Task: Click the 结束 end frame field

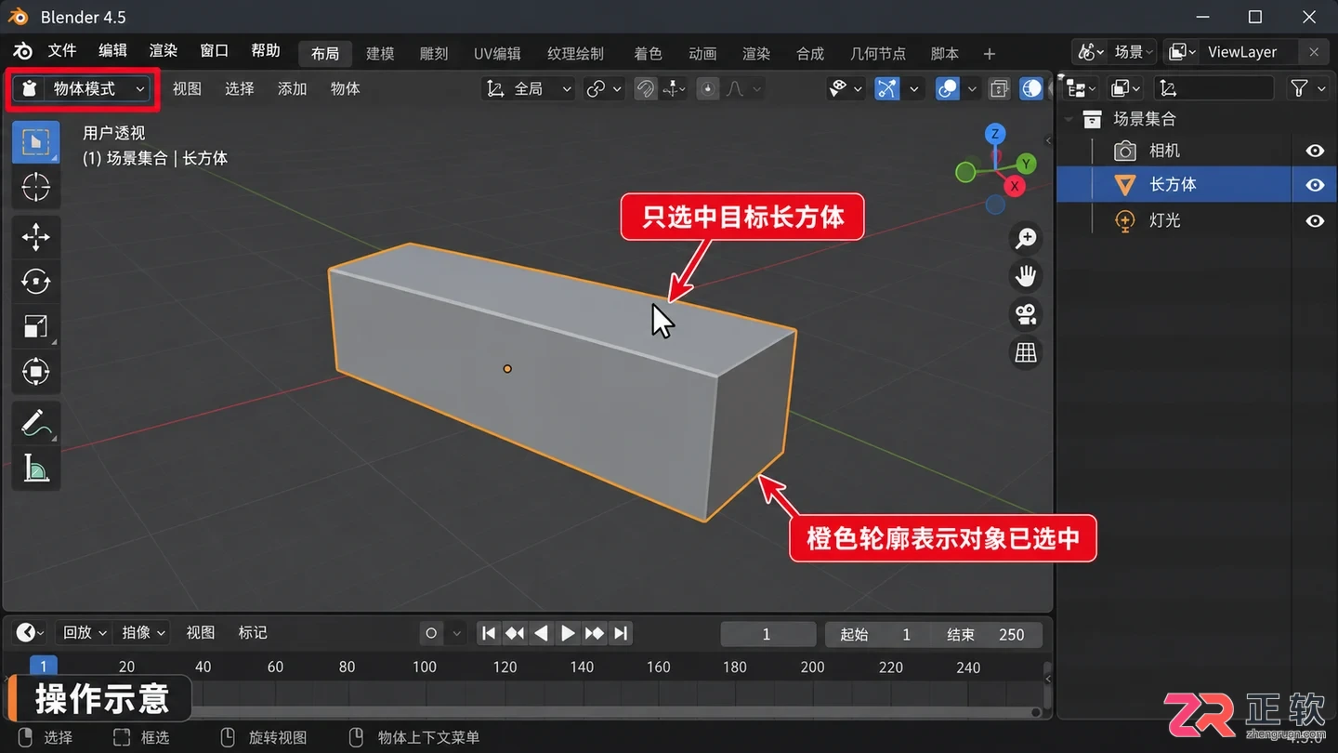Action: coord(988,635)
